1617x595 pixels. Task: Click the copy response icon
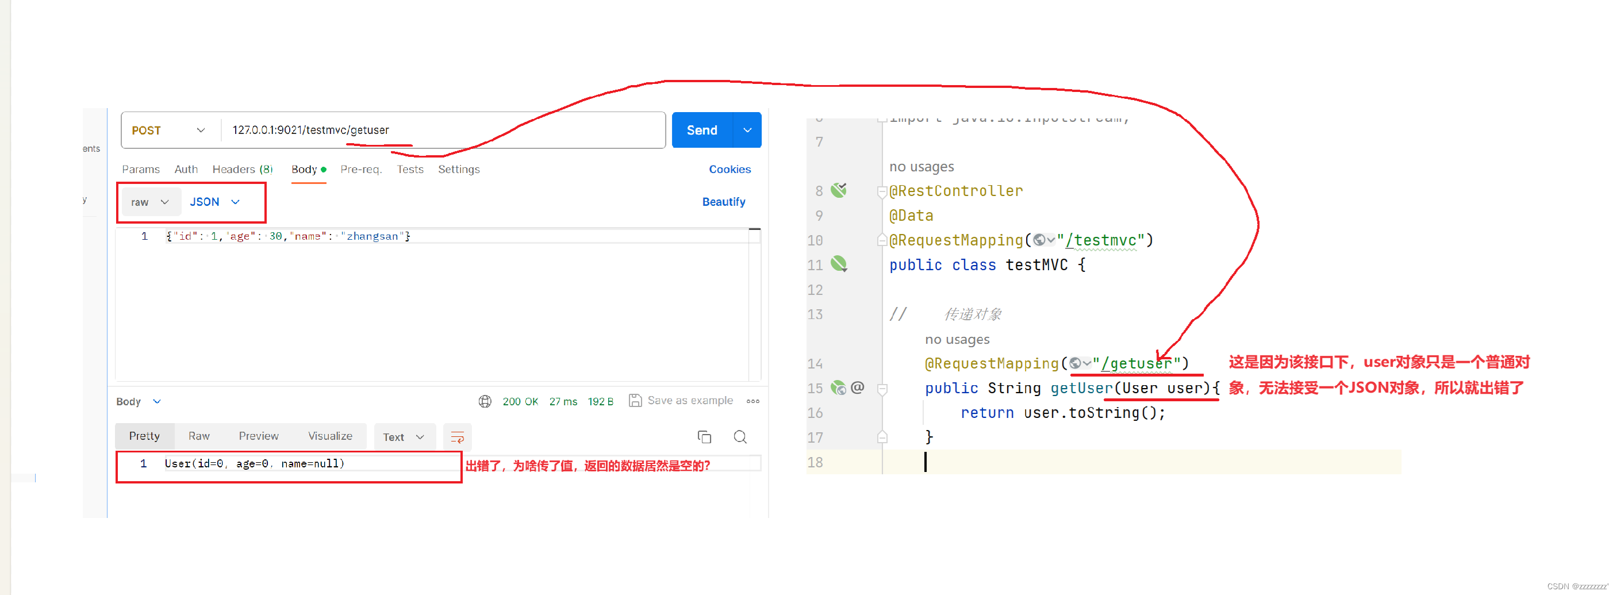704,437
